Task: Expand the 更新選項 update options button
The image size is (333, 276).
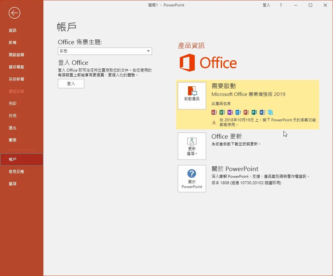Action: tap(192, 146)
